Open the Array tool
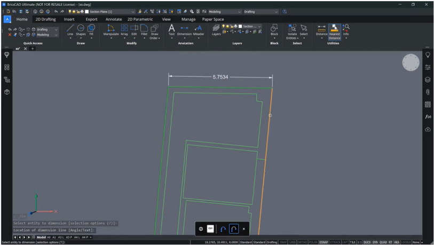 click(124, 30)
